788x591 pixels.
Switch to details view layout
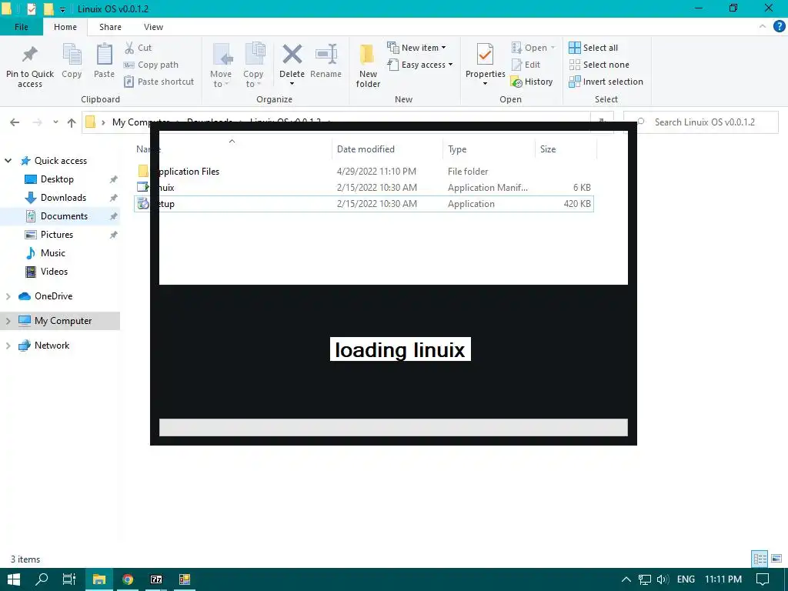tap(760, 559)
